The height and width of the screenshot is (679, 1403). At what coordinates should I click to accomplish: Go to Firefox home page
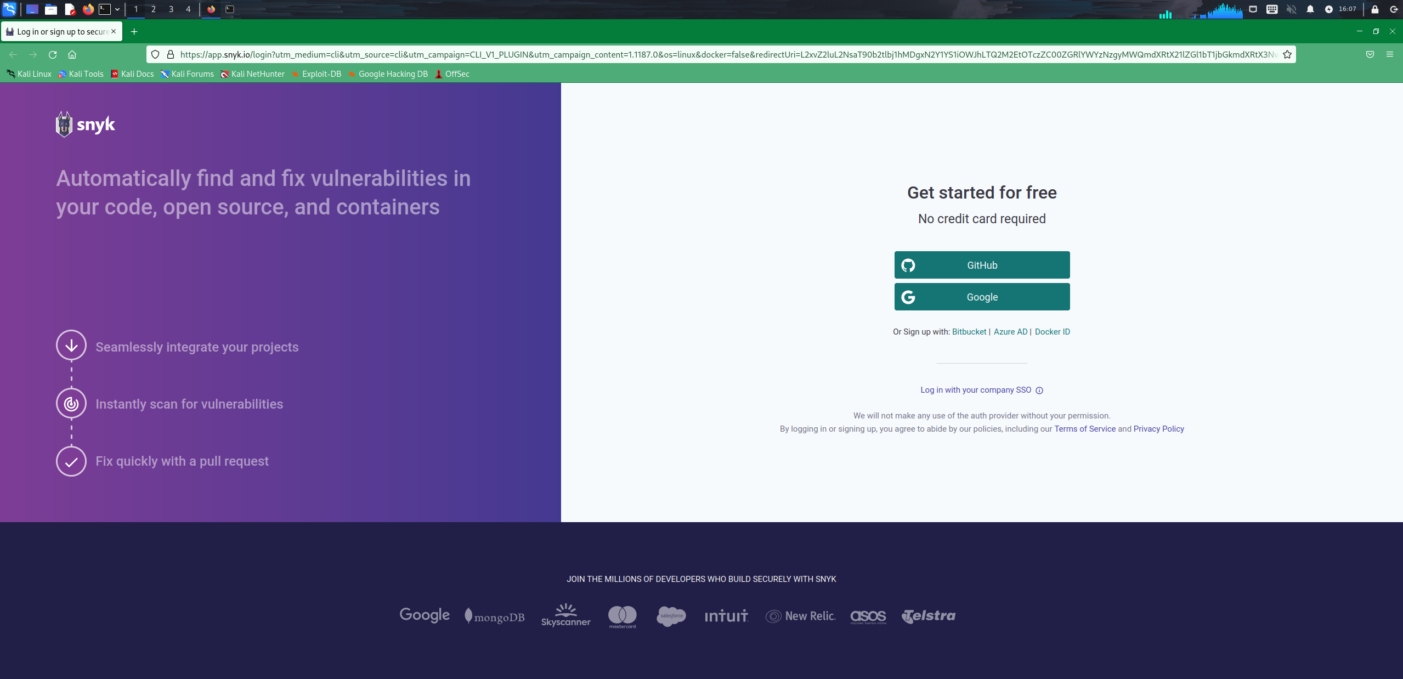[x=72, y=55]
